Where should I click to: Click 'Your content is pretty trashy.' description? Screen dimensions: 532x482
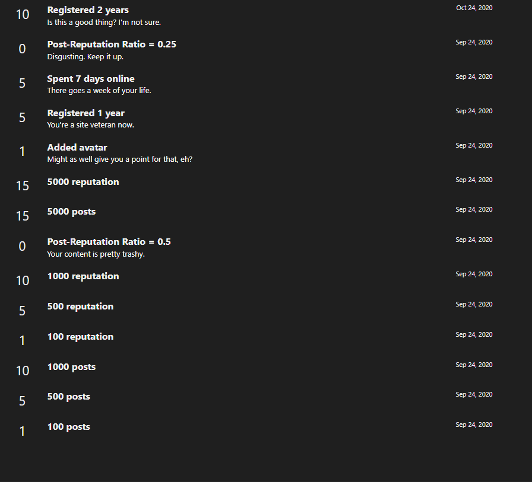96,254
